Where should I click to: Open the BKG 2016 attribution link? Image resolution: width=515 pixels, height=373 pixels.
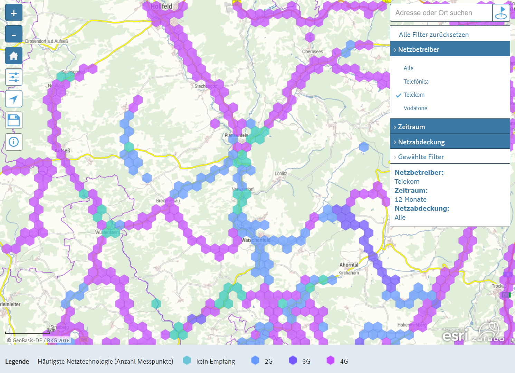point(58,341)
